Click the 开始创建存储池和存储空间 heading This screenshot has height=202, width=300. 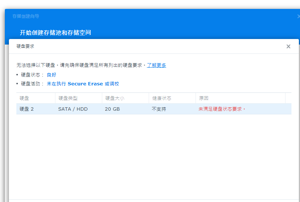tap(55, 33)
